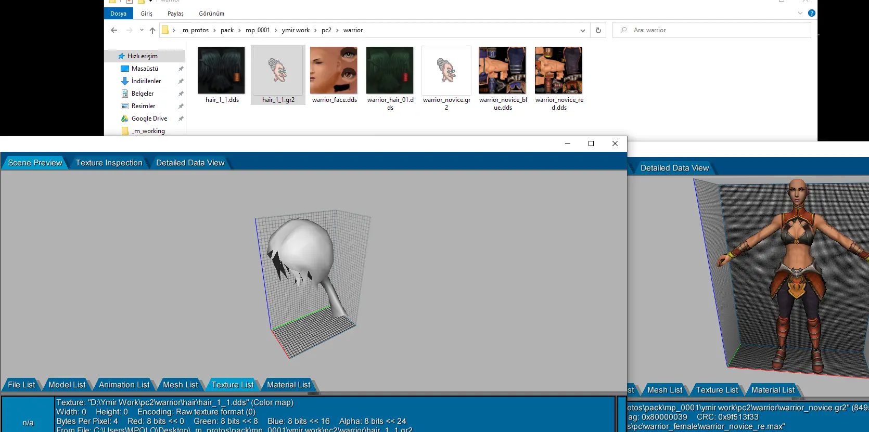Open Google Drive in quick access
This screenshot has width=869, height=432.
click(149, 119)
